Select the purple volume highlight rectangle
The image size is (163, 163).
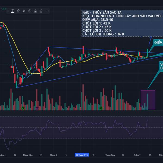point(148,100)
